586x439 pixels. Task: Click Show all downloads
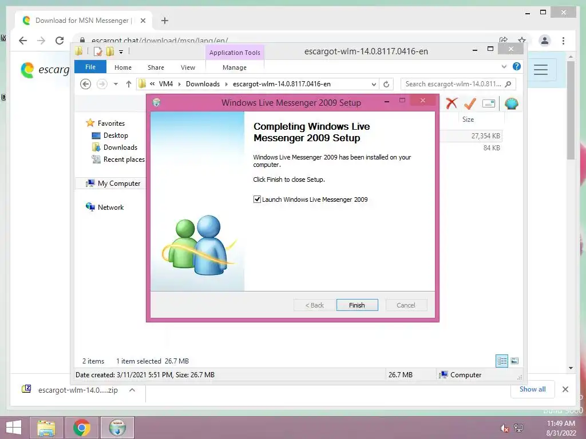click(x=533, y=389)
